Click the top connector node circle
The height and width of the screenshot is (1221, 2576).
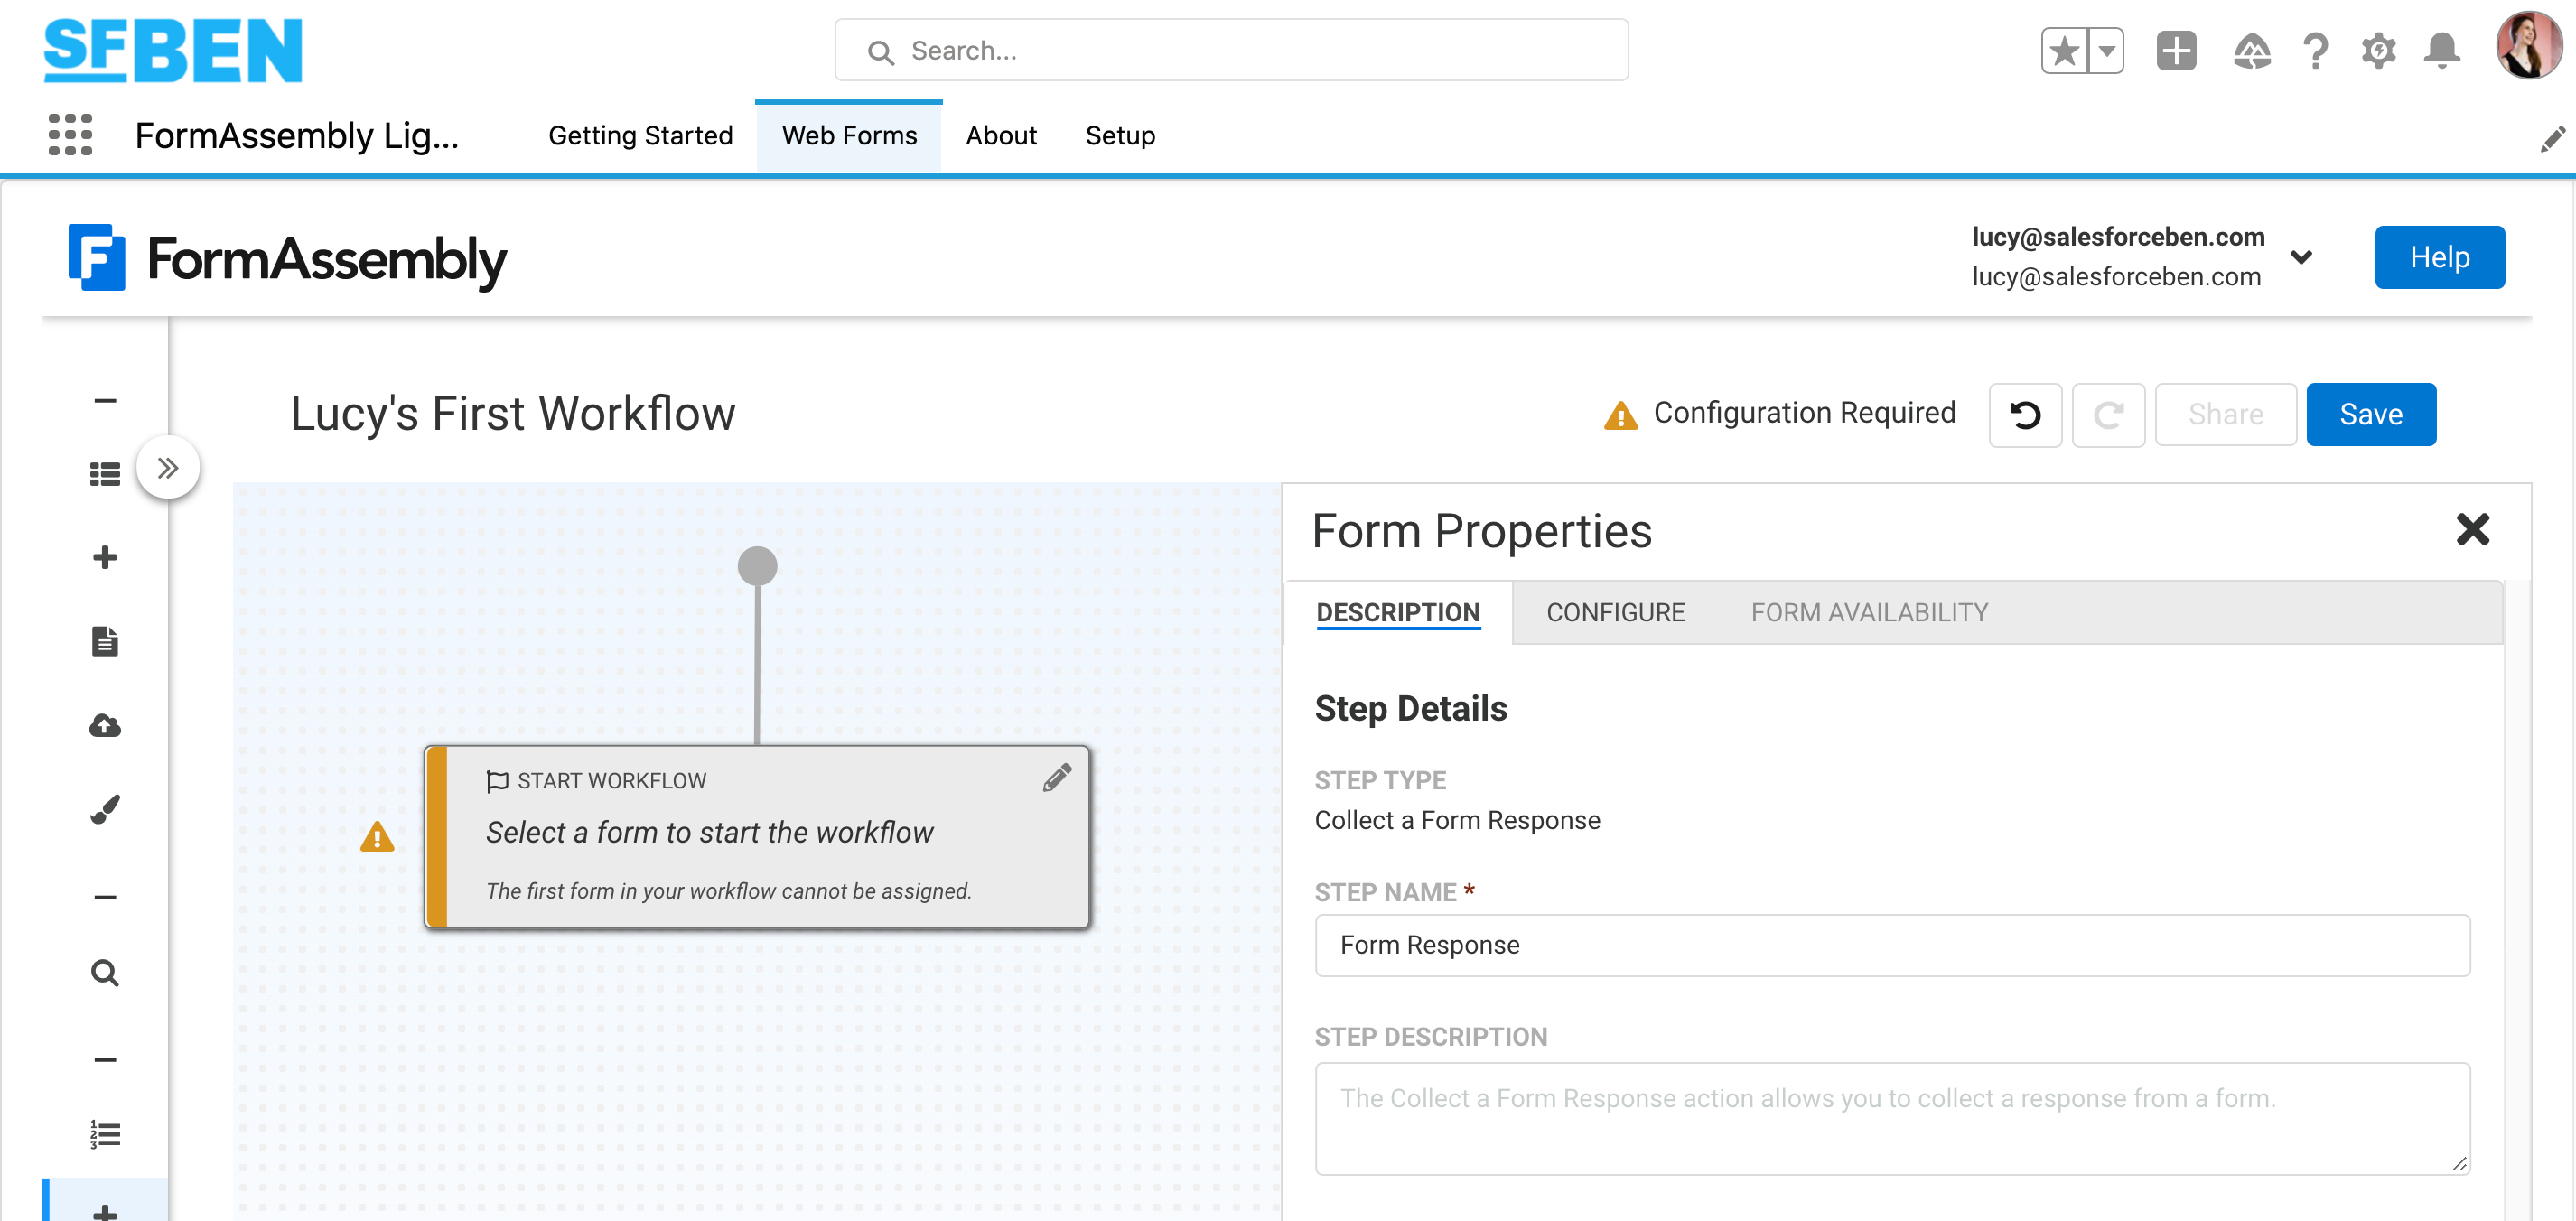pyautogui.click(x=757, y=566)
